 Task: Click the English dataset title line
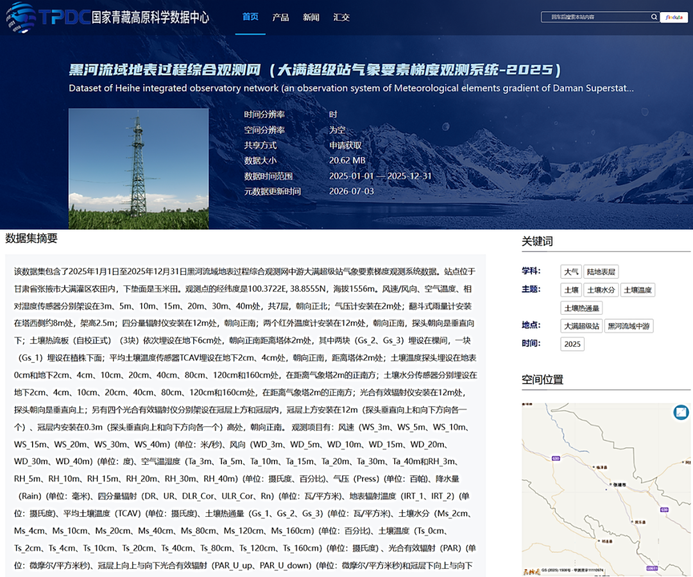click(x=351, y=88)
